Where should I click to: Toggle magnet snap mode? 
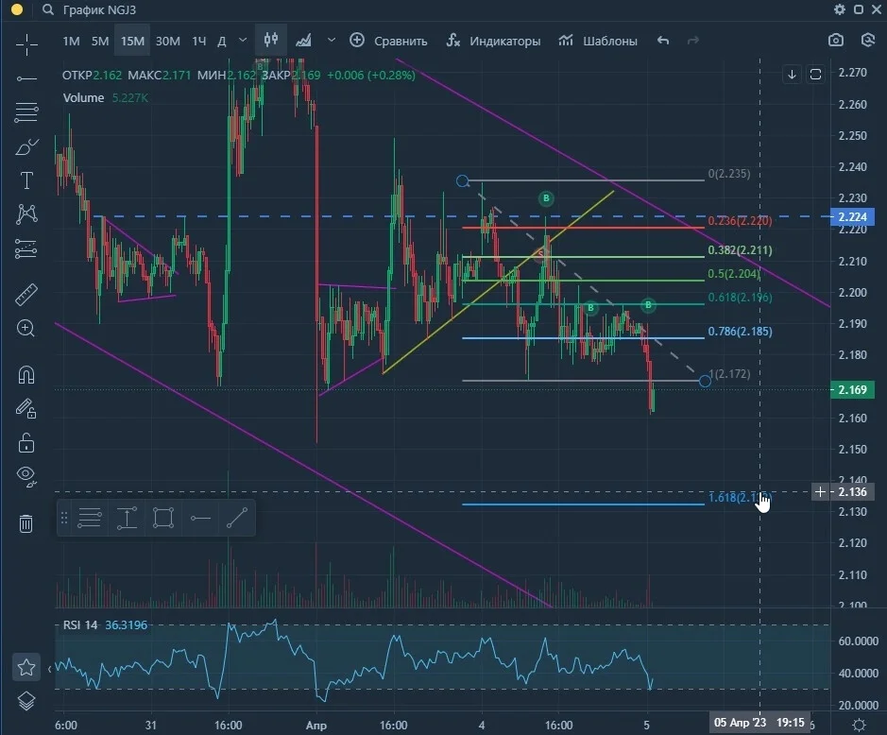click(26, 375)
